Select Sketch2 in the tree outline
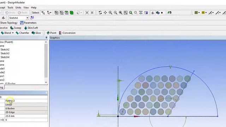Screen dimensions: 226x127 point(5,49)
